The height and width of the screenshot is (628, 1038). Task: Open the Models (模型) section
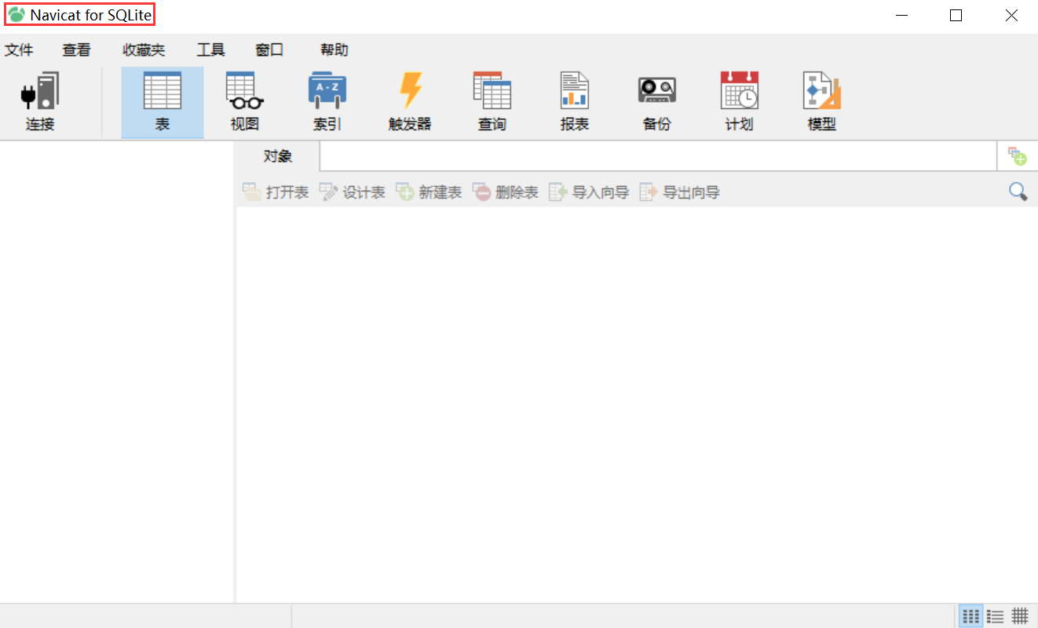(821, 100)
